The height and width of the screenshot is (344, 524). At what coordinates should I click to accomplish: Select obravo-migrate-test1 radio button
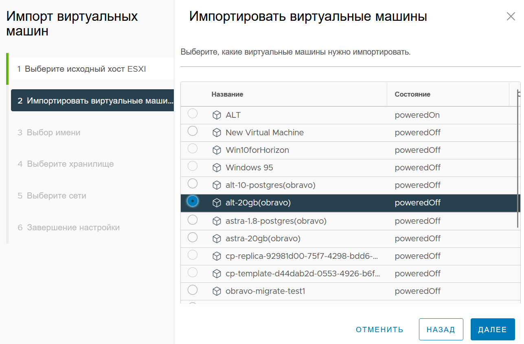[193, 290]
